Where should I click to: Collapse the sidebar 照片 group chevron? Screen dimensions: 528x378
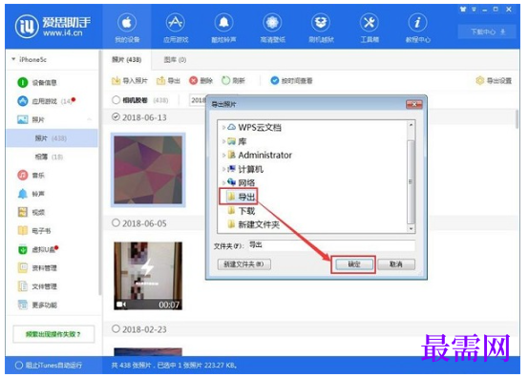pyautogui.click(x=90, y=119)
